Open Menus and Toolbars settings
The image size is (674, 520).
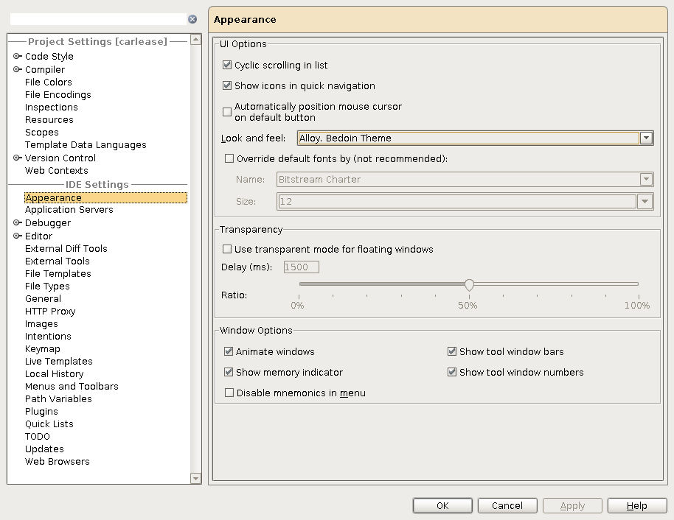72,386
